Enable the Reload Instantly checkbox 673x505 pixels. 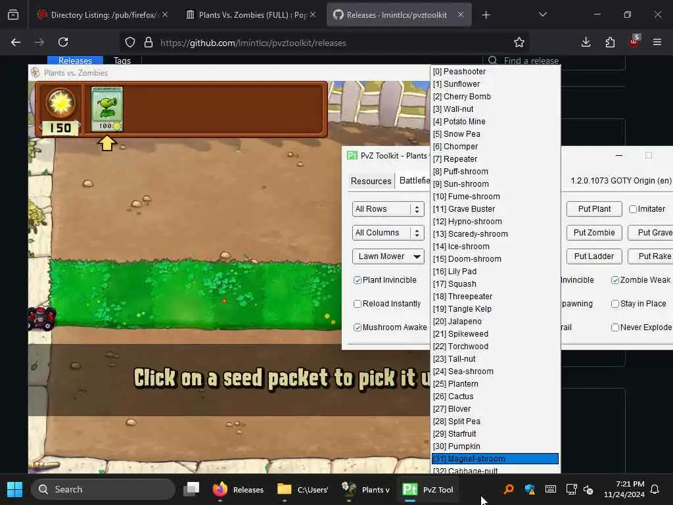click(357, 304)
